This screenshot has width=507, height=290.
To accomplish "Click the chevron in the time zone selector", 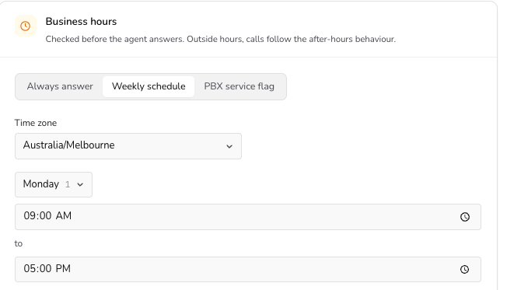I will [229, 146].
